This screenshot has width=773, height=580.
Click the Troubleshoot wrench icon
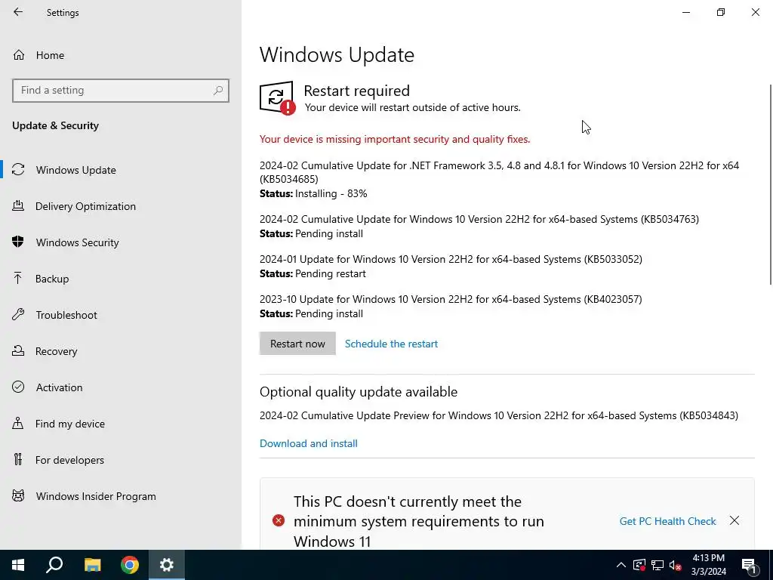(x=18, y=314)
